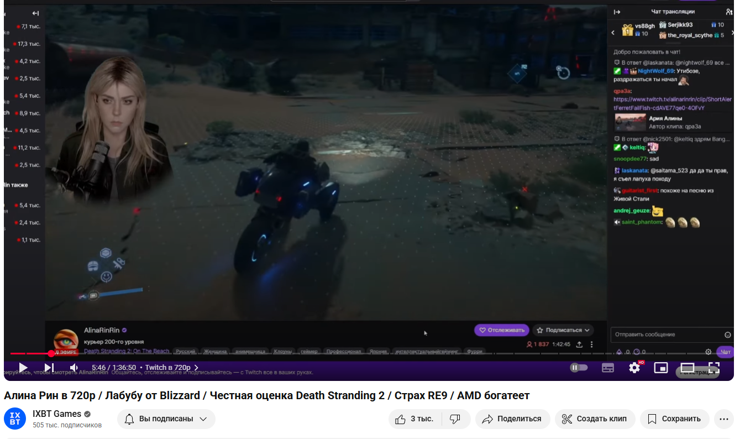Open the three-dot more actions menu
Viewport: 745px width, 439px height.
pos(724,419)
